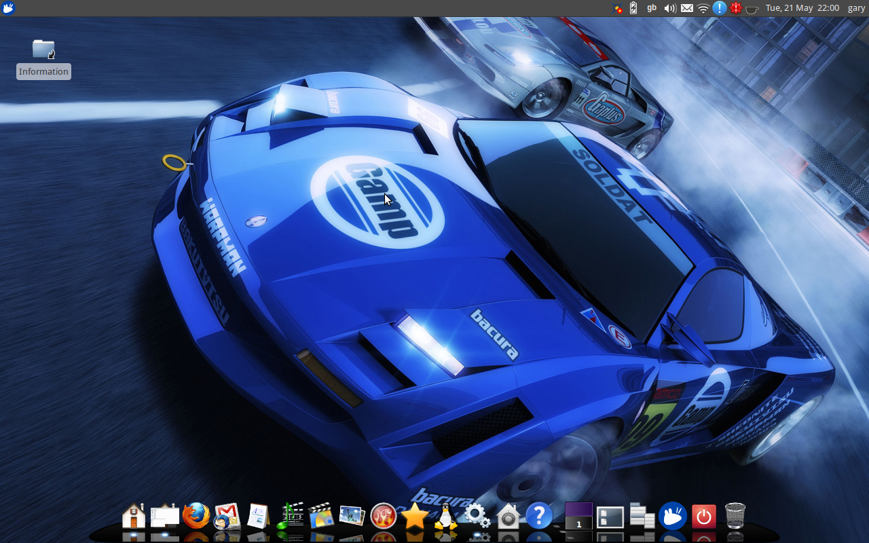Open the stacked windows list dock icon
Screen dimensions: 869x543
[642, 516]
